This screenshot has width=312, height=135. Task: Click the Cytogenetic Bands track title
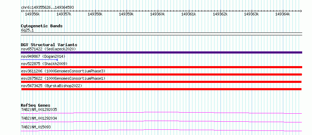click(42, 26)
